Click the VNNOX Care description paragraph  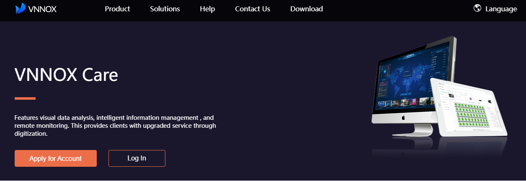(115, 126)
